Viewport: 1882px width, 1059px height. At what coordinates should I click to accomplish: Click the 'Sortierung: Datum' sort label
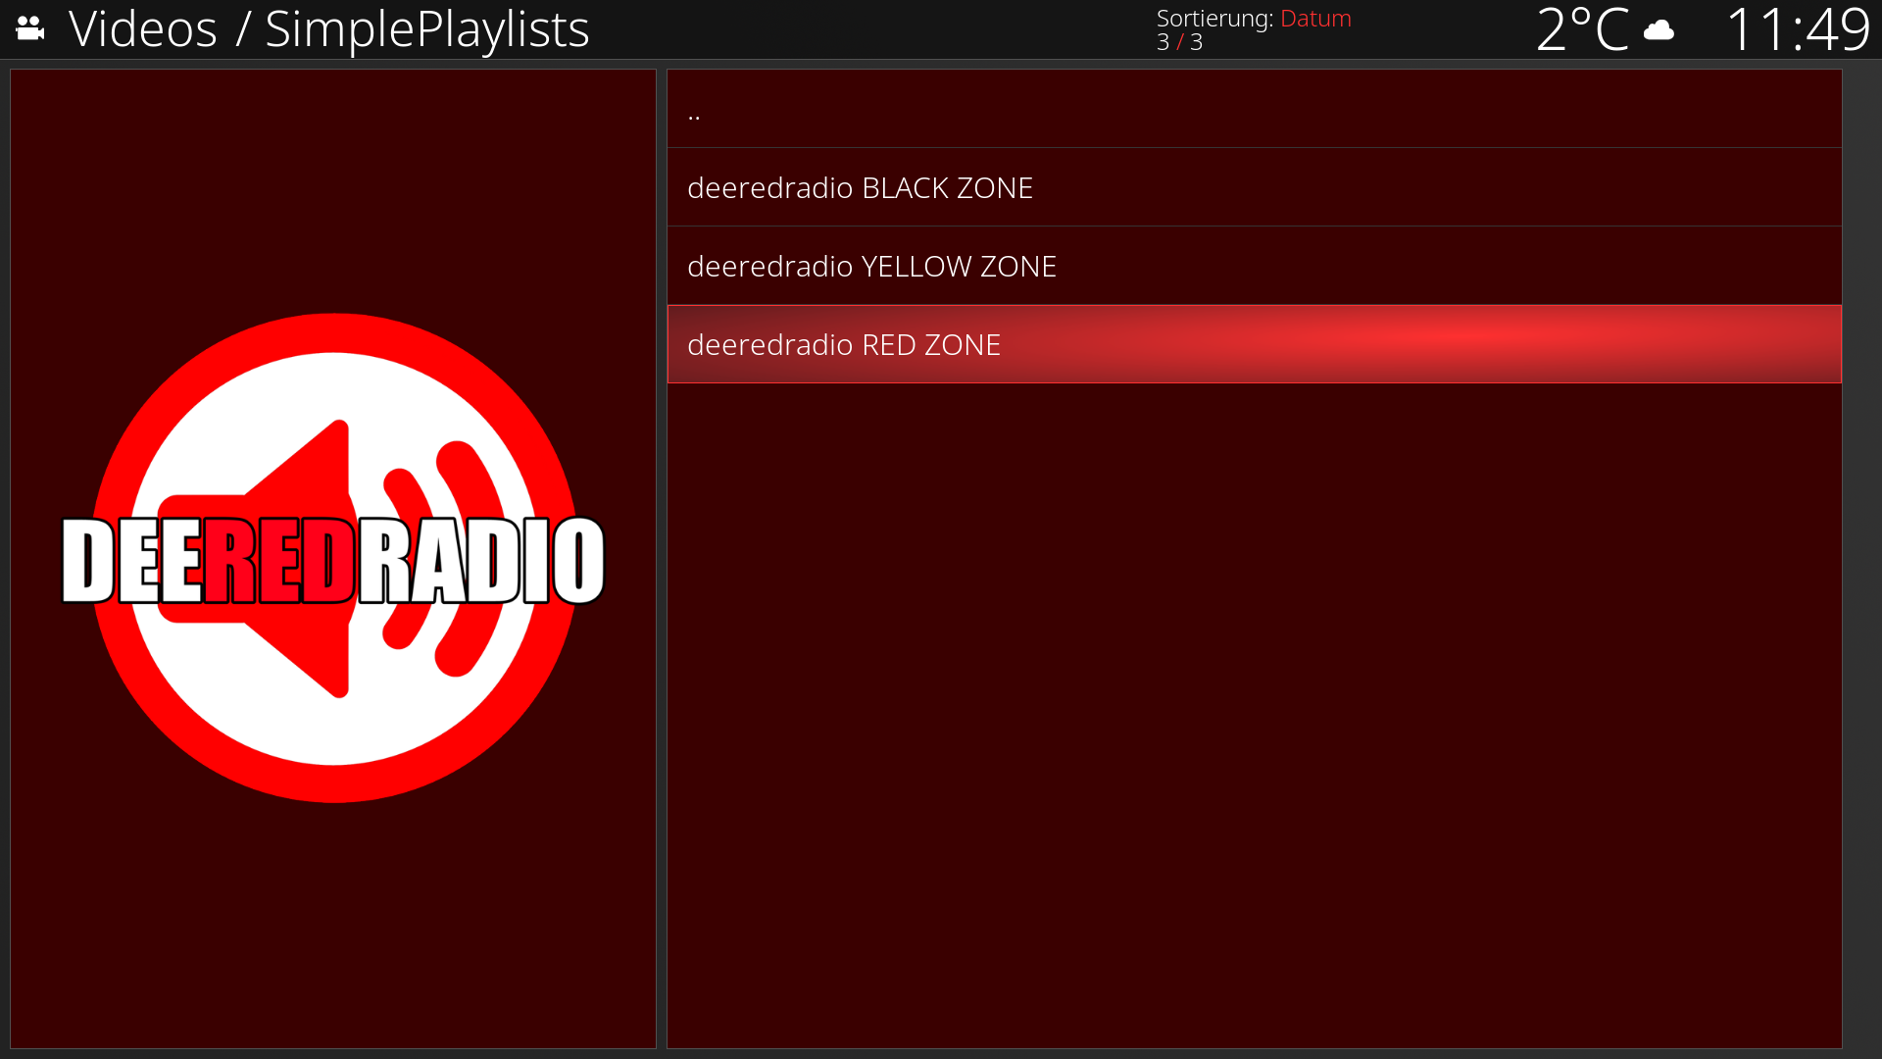(1254, 19)
